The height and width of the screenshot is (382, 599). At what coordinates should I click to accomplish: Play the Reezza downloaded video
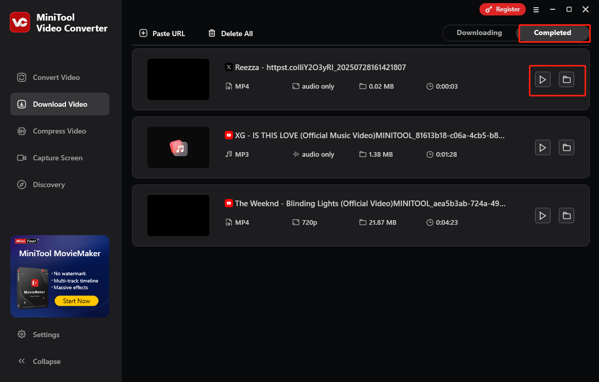click(x=542, y=79)
